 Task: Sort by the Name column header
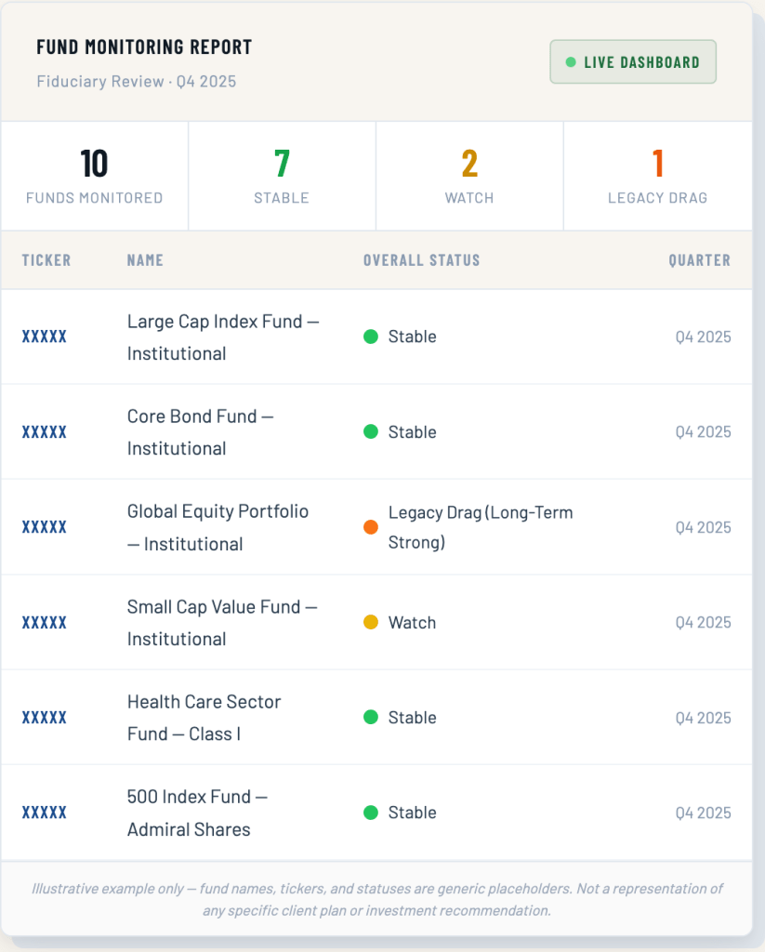pyautogui.click(x=145, y=260)
